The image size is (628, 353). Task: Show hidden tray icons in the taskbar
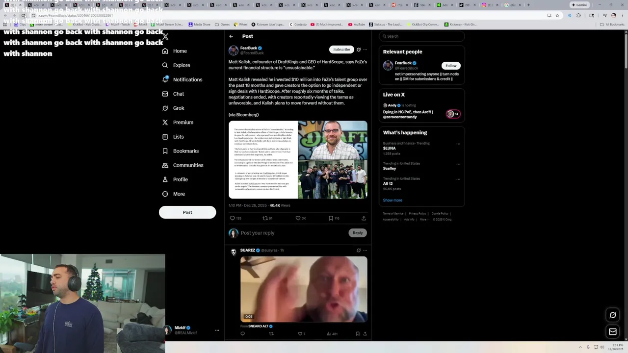point(580,347)
